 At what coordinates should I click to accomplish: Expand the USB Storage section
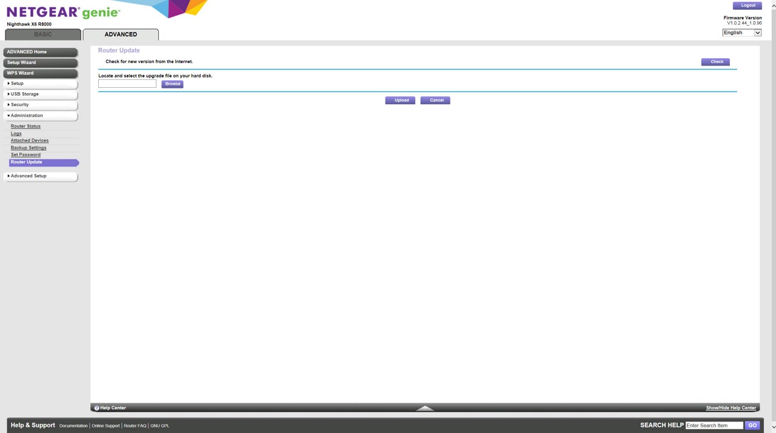(41, 94)
